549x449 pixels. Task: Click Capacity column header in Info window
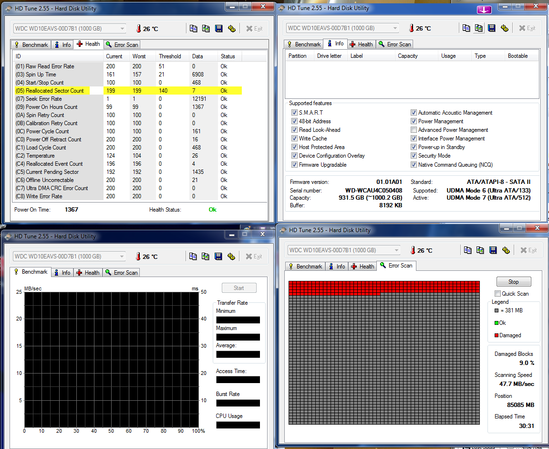coord(416,56)
